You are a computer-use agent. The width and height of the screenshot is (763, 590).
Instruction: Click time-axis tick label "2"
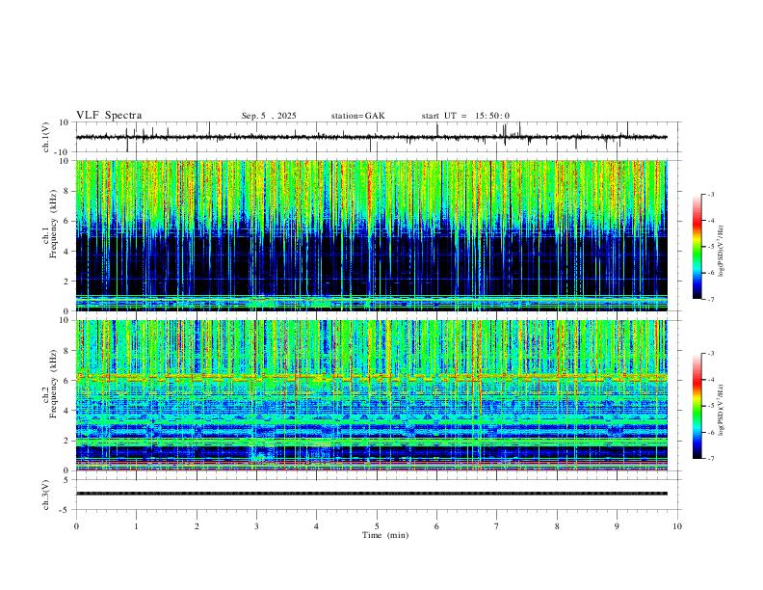pos(197,526)
